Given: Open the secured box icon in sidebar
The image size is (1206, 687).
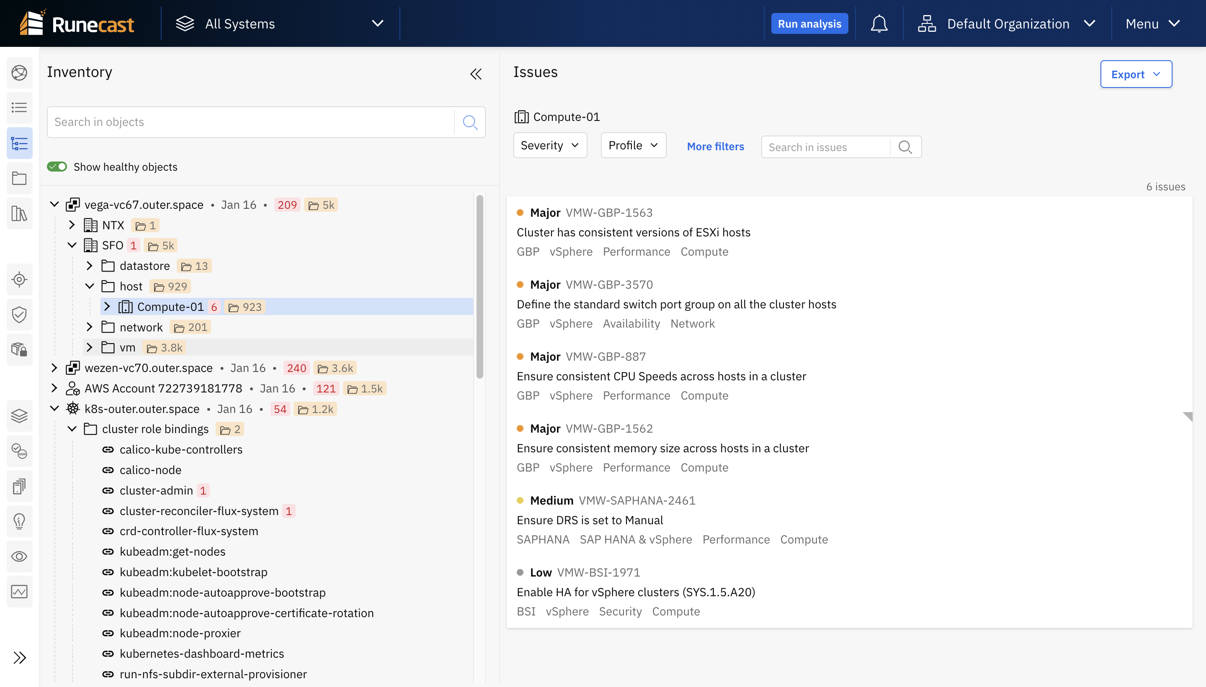Looking at the screenshot, I should 19,350.
